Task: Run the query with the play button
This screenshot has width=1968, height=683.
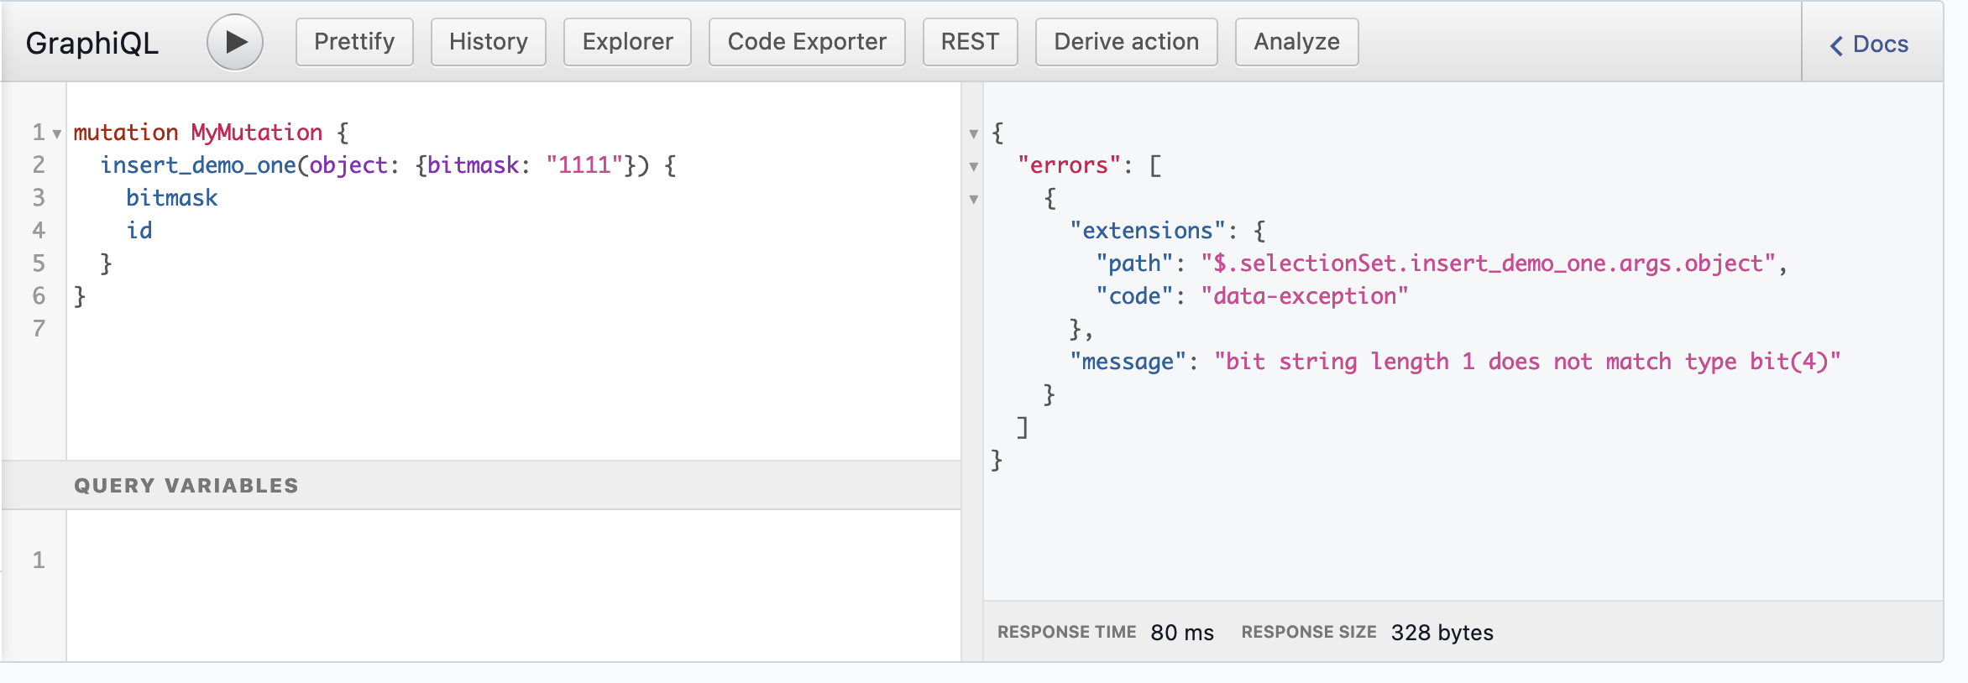Action: tap(235, 42)
